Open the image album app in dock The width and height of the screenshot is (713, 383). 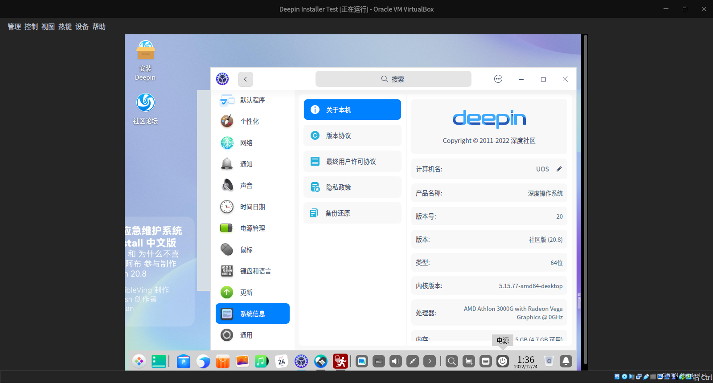coord(242,361)
